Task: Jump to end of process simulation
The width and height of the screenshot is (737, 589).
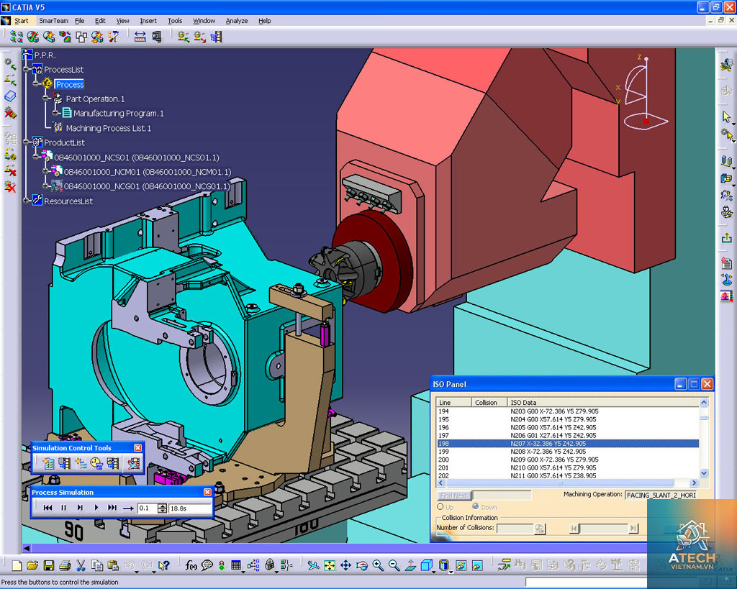Action: pos(112,508)
